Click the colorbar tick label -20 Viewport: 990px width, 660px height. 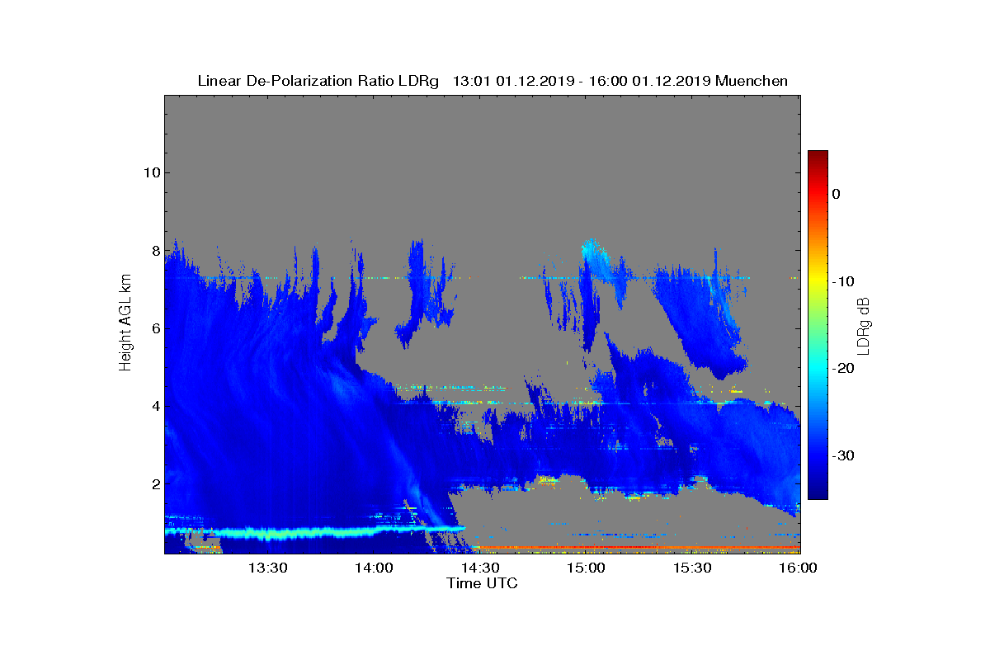click(x=841, y=368)
